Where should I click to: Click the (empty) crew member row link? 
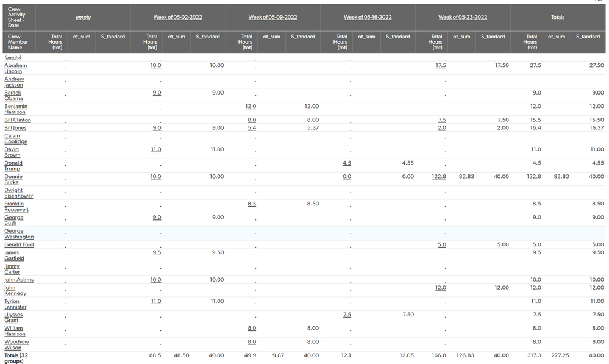12,57
